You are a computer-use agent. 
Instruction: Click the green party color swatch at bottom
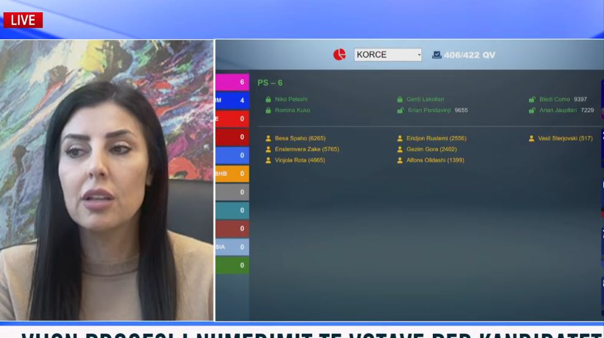pyautogui.click(x=232, y=265)
